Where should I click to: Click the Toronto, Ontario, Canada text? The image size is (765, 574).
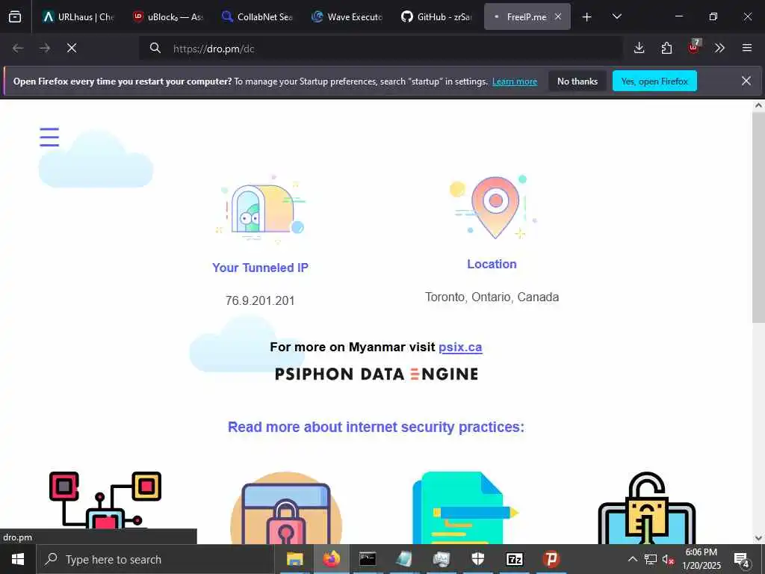point(492,297)
